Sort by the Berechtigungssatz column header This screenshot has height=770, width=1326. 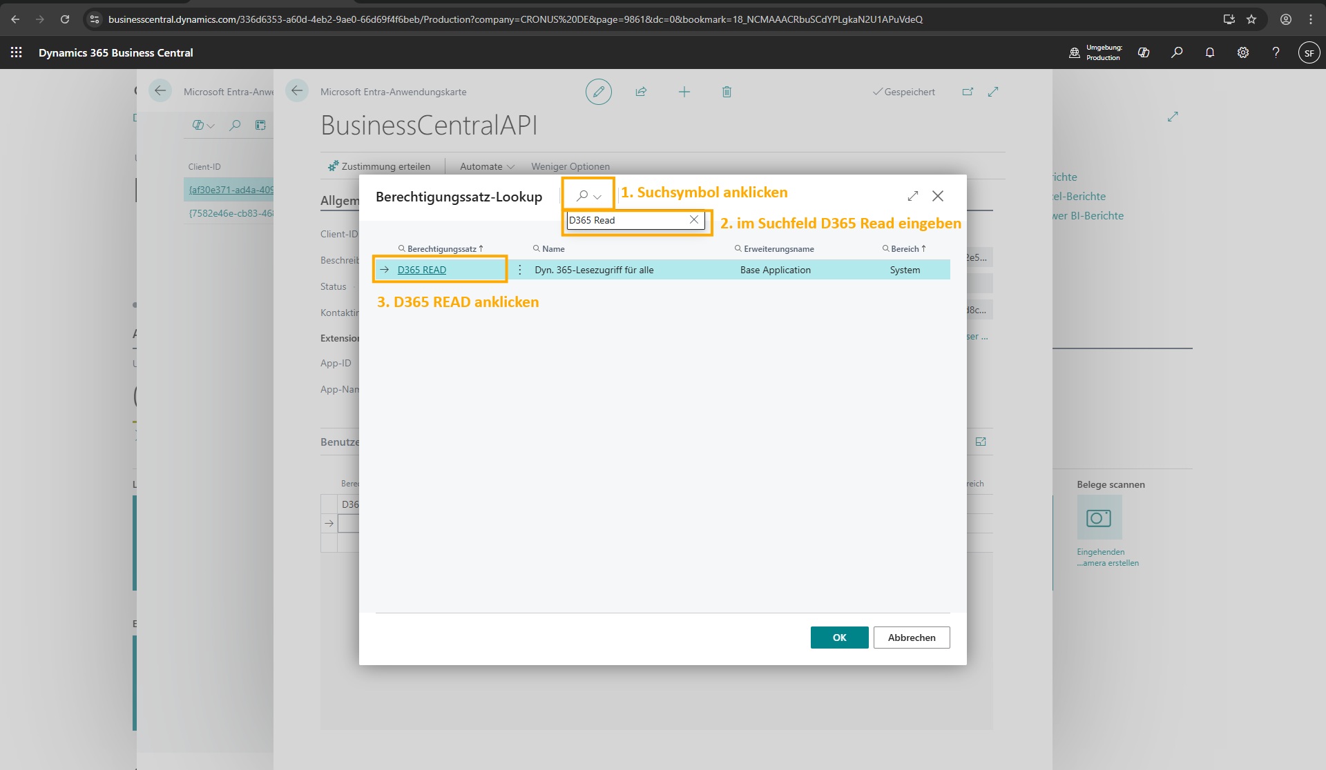click(x=441, y=249)
